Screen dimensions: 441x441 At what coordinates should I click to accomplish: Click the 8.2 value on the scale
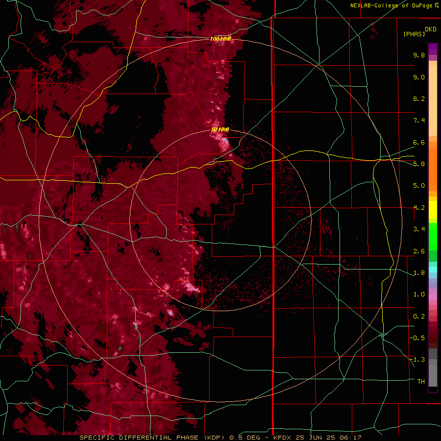coord(419,98)
